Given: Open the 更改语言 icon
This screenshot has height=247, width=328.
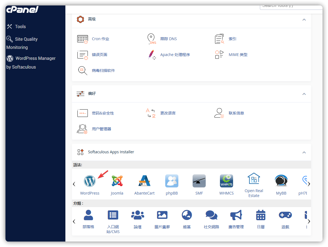Looking at the screenshot, I should click(151, 113).
